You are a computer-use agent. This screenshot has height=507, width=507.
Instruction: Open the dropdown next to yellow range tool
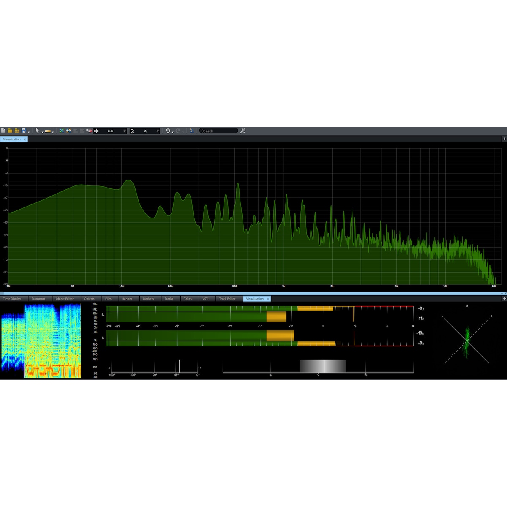click(53, 132)
